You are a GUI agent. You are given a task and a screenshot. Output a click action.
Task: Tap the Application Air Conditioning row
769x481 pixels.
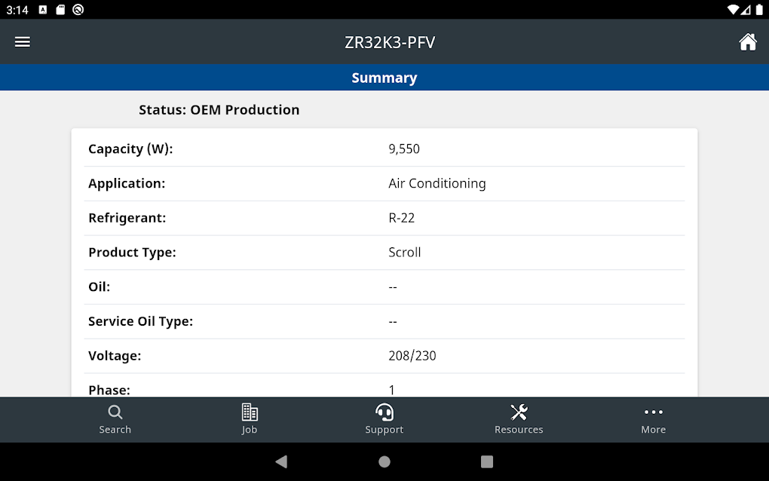click(x=384, y=183)
